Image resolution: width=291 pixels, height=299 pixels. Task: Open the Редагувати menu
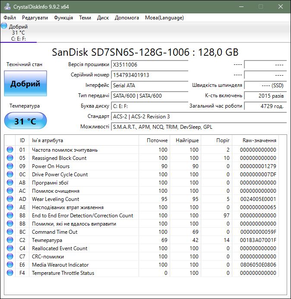coord(35,18)
